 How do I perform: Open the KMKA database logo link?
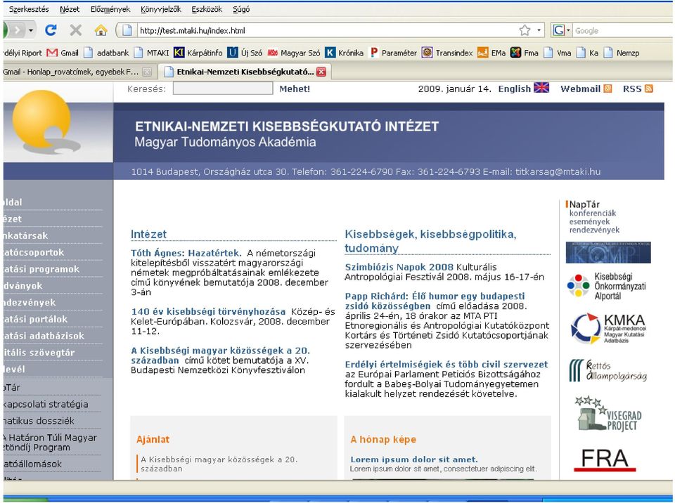[x=607, y=328]
